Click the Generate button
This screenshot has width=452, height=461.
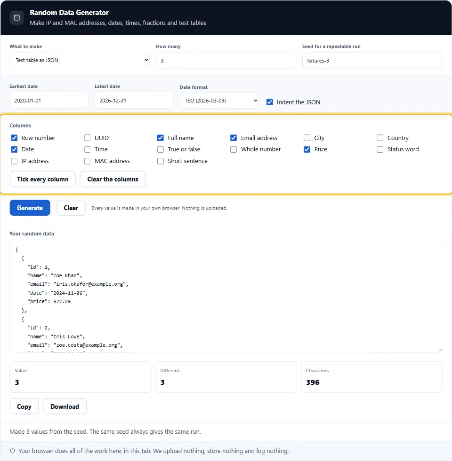pyautogui.click(x=30, y=208)
